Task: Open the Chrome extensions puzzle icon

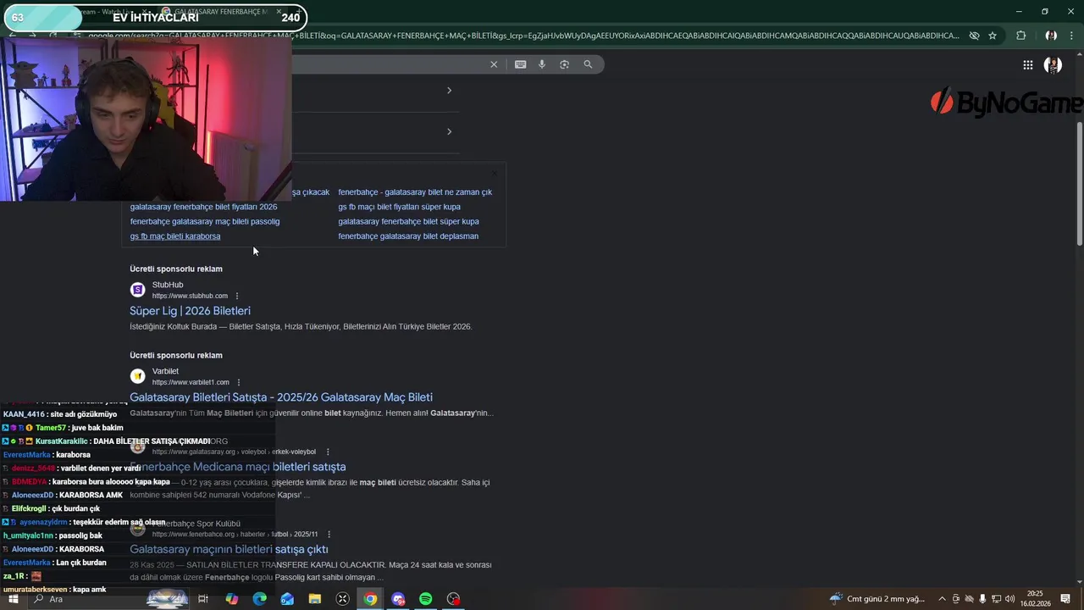Action: (x=1020, y=36)
